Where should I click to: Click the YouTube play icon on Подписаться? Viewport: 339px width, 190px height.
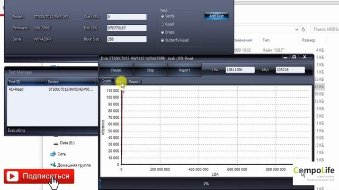coord(12,176)
